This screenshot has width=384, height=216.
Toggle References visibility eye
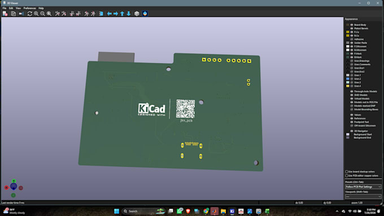[352, 118]
